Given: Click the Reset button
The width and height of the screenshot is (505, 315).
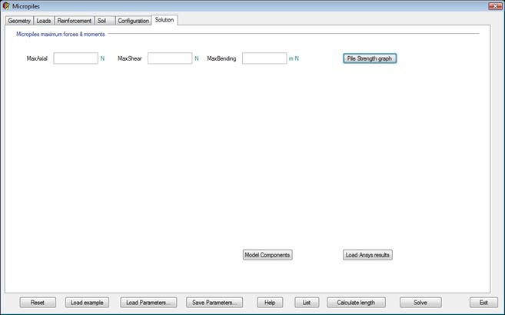Looking at the screenshot, I should click(38, 303).
